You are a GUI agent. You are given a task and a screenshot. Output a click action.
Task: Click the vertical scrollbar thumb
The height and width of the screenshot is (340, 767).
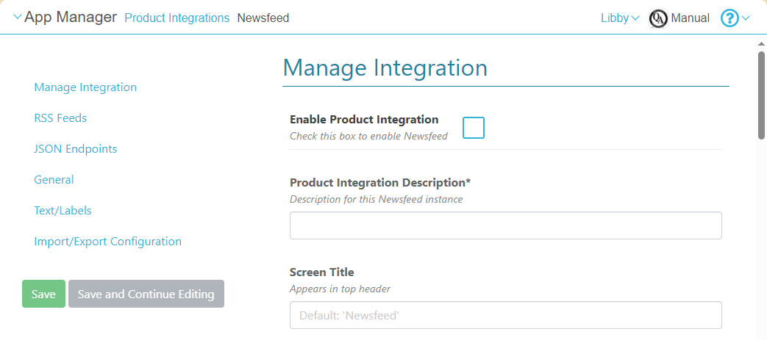tap(762, 95)
